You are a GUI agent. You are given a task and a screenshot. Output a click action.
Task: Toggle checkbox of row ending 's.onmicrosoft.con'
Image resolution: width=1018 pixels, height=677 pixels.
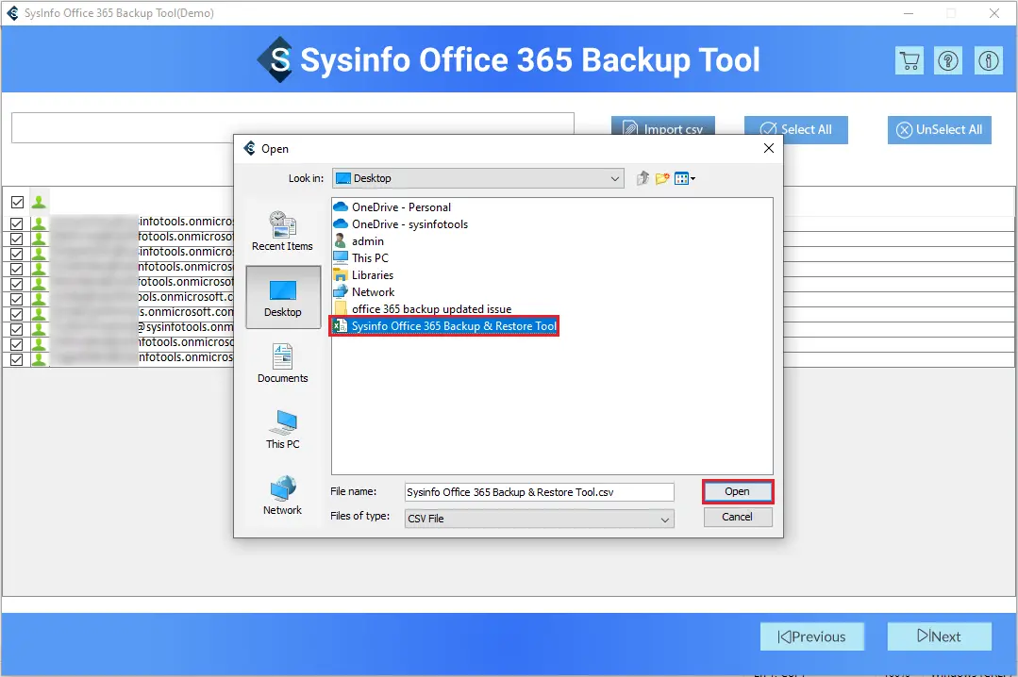[17, 314]
